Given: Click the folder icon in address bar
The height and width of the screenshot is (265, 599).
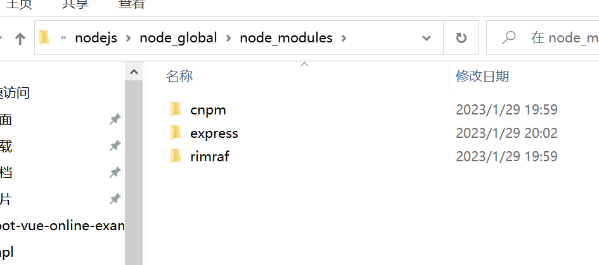Looking at the screenshot, I should tap(44, 38).
